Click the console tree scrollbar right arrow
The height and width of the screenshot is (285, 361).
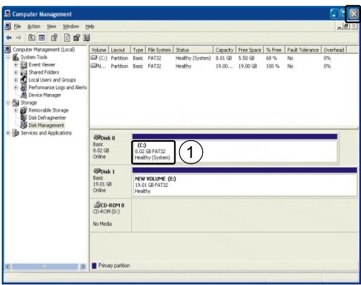pos(83,267)
